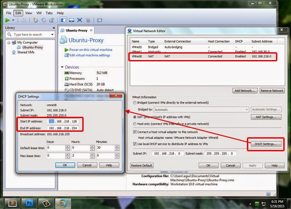Click the Processors device row
This screenshot has height=209, width=291.
click(x=81, y=79)
